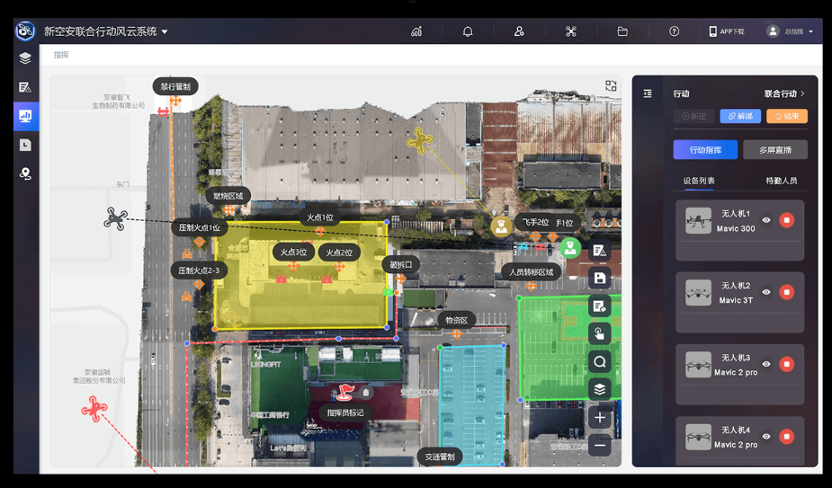
Task: Select the 设备列表 tab
Action: (x=699, y=181)
